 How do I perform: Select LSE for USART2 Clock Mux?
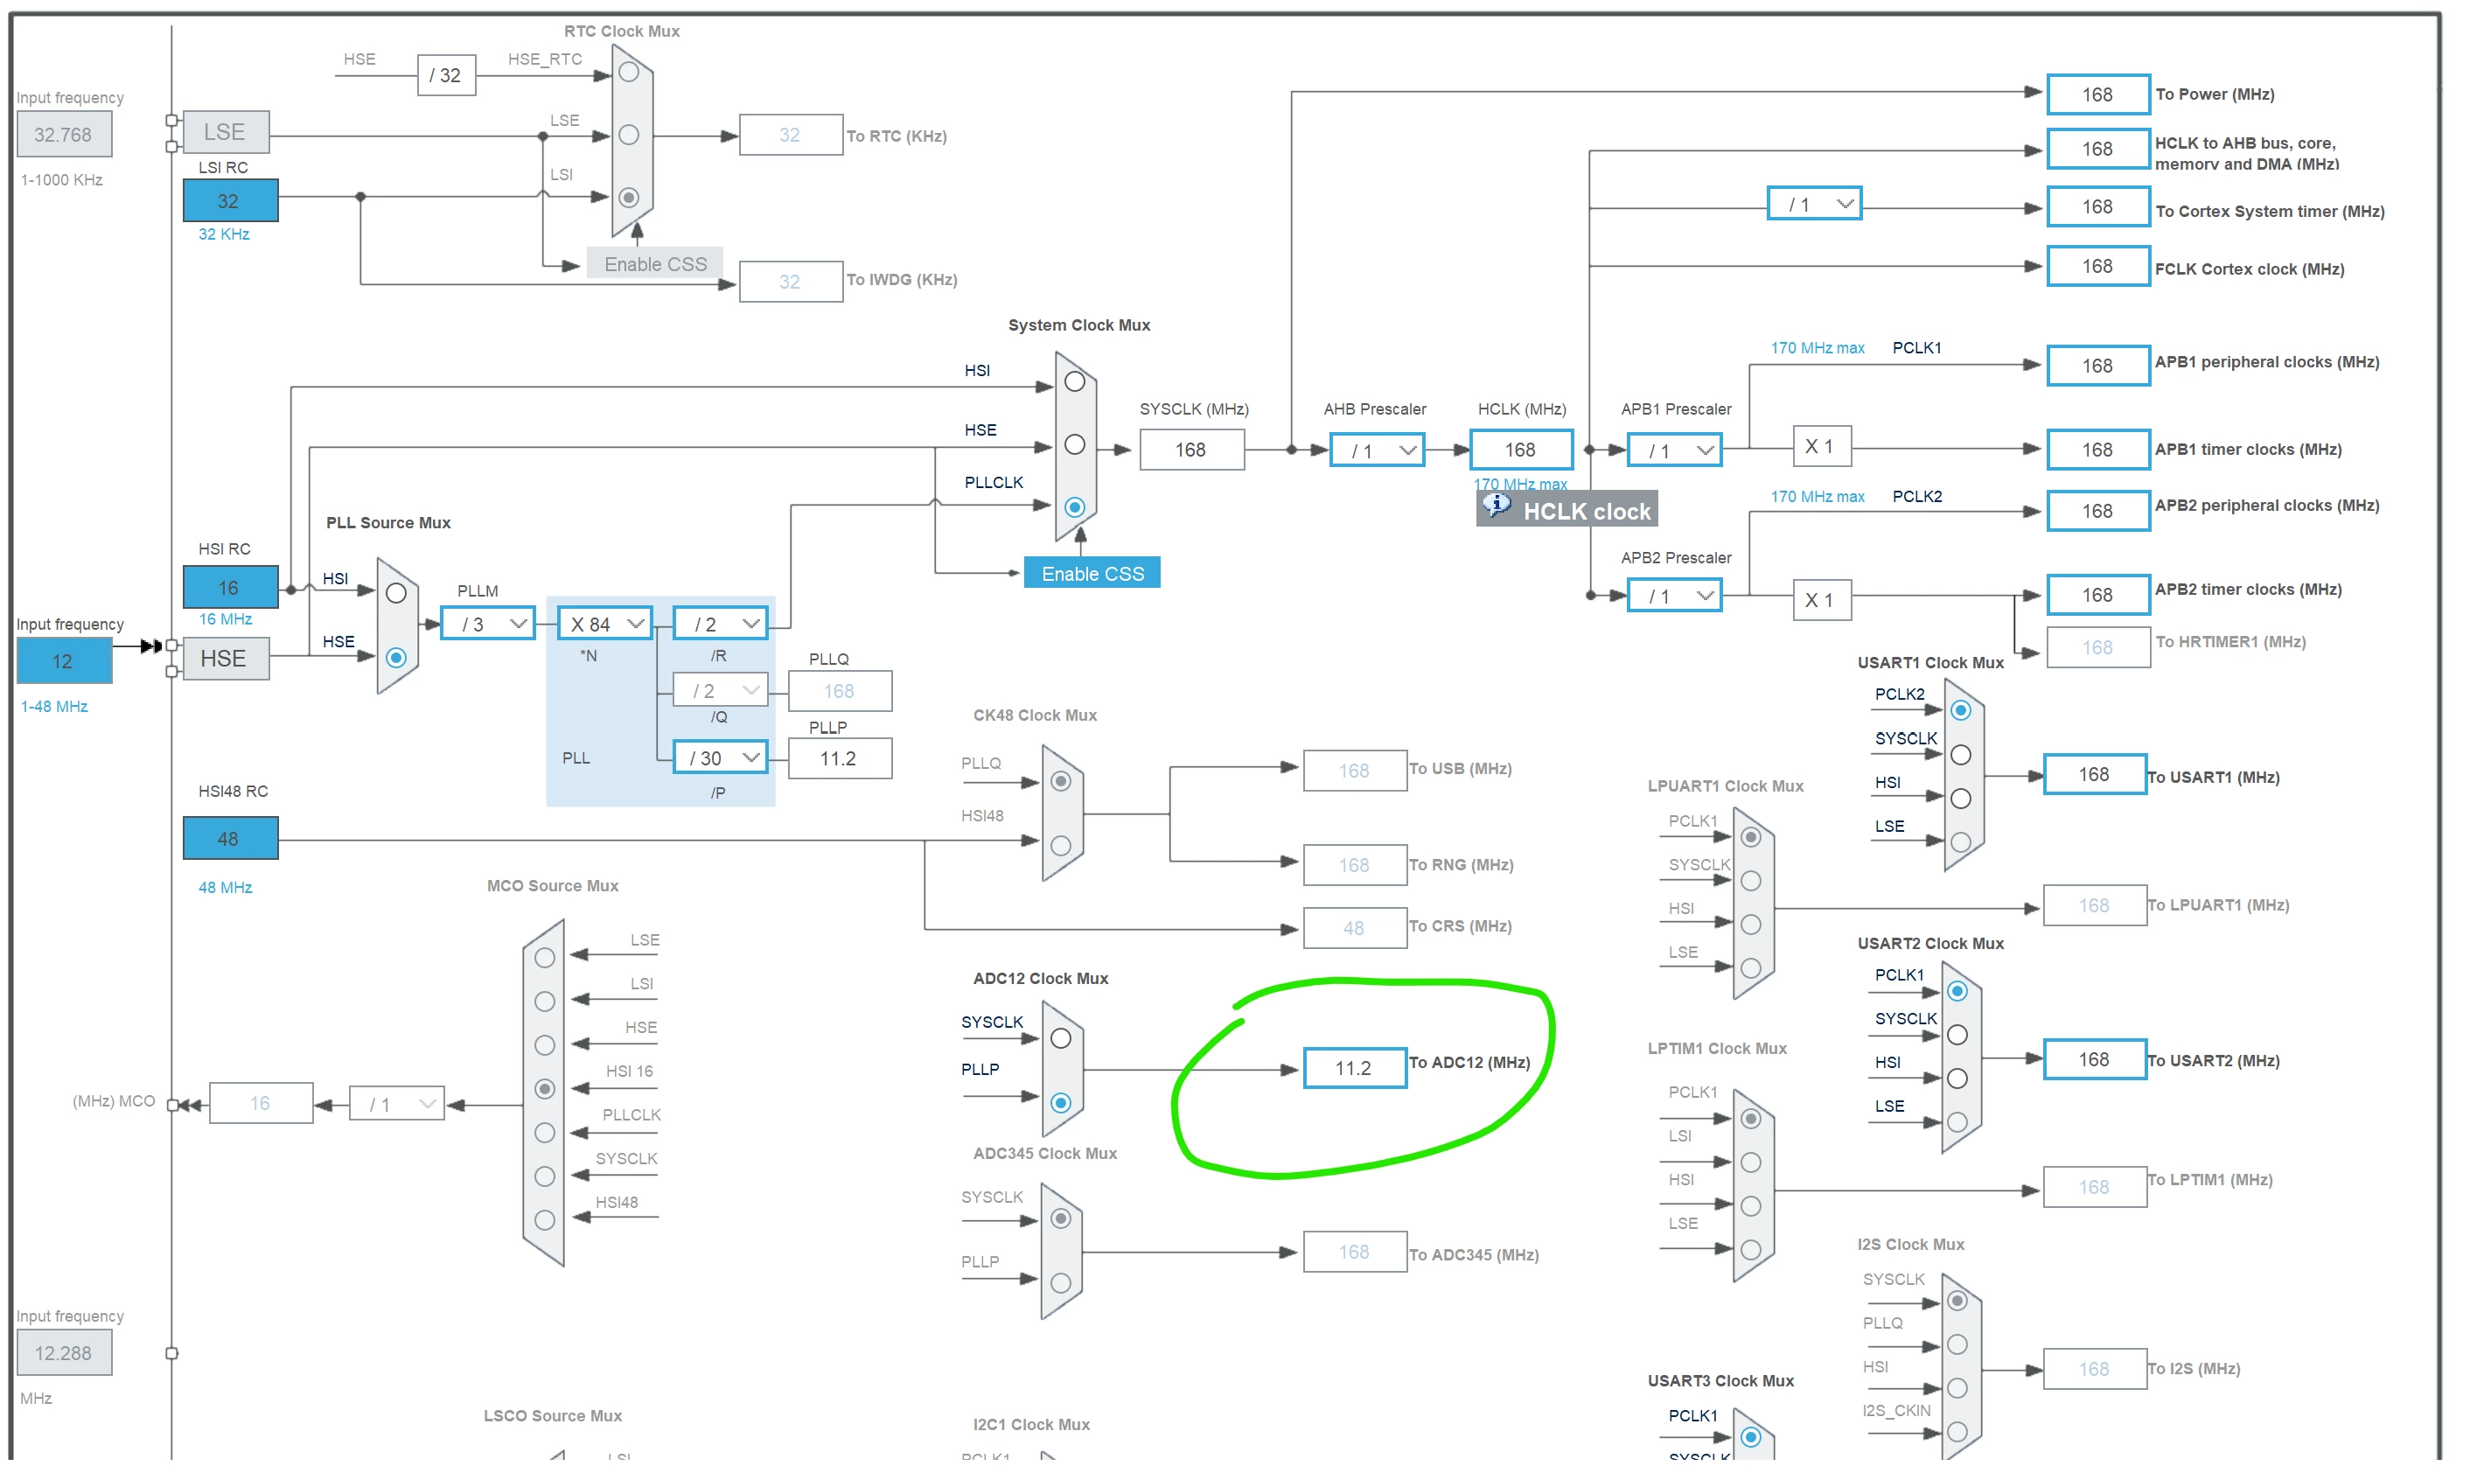[x=1957, y=1122]
